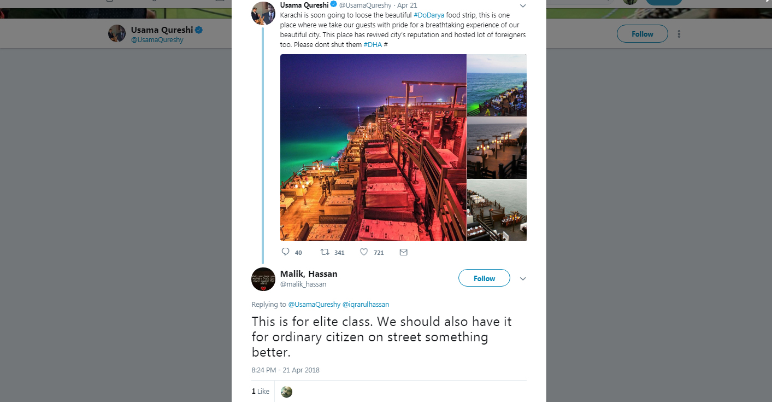The width and height of the screenshot is (772, 402).
Task: Open the #DHA hashtag link
Action: (x=373, y=44)
